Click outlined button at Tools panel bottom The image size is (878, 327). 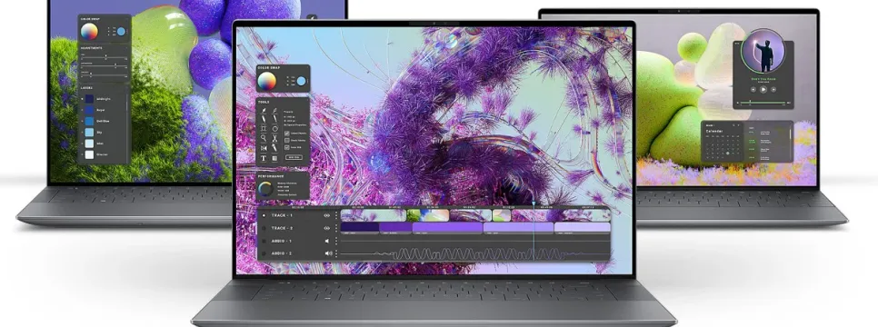point(294,157)
